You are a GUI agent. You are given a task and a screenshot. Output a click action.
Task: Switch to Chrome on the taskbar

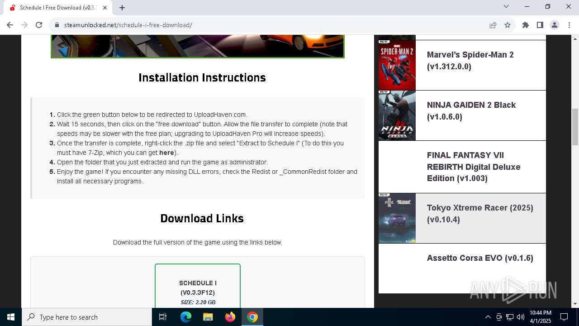click(252, 317)
